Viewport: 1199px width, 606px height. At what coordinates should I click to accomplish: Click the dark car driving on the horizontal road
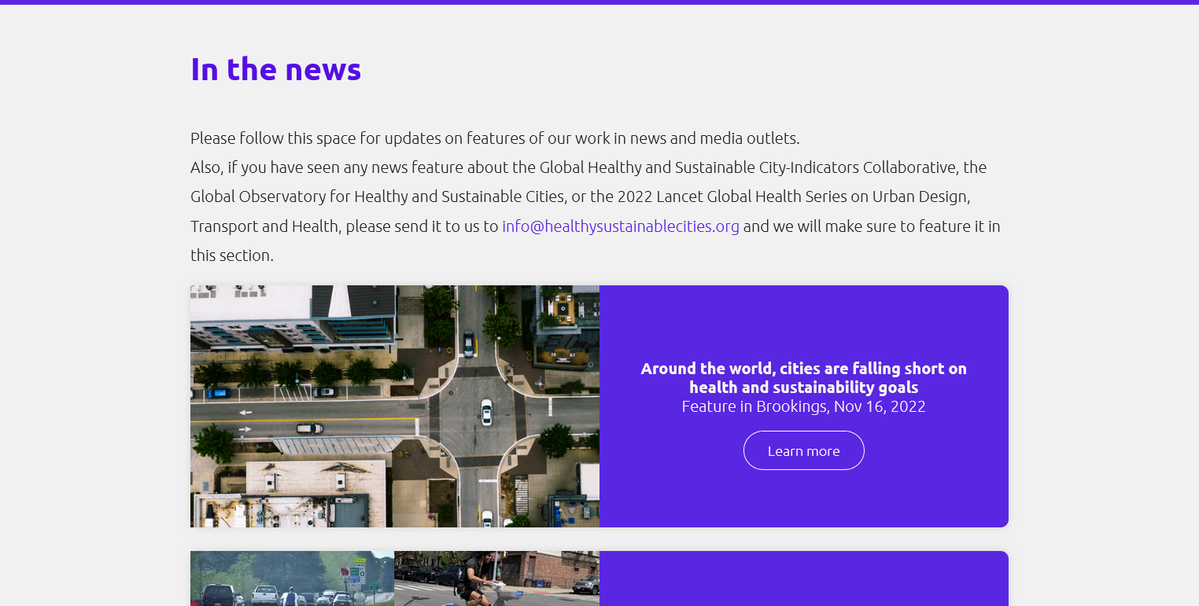coord(309,428)
